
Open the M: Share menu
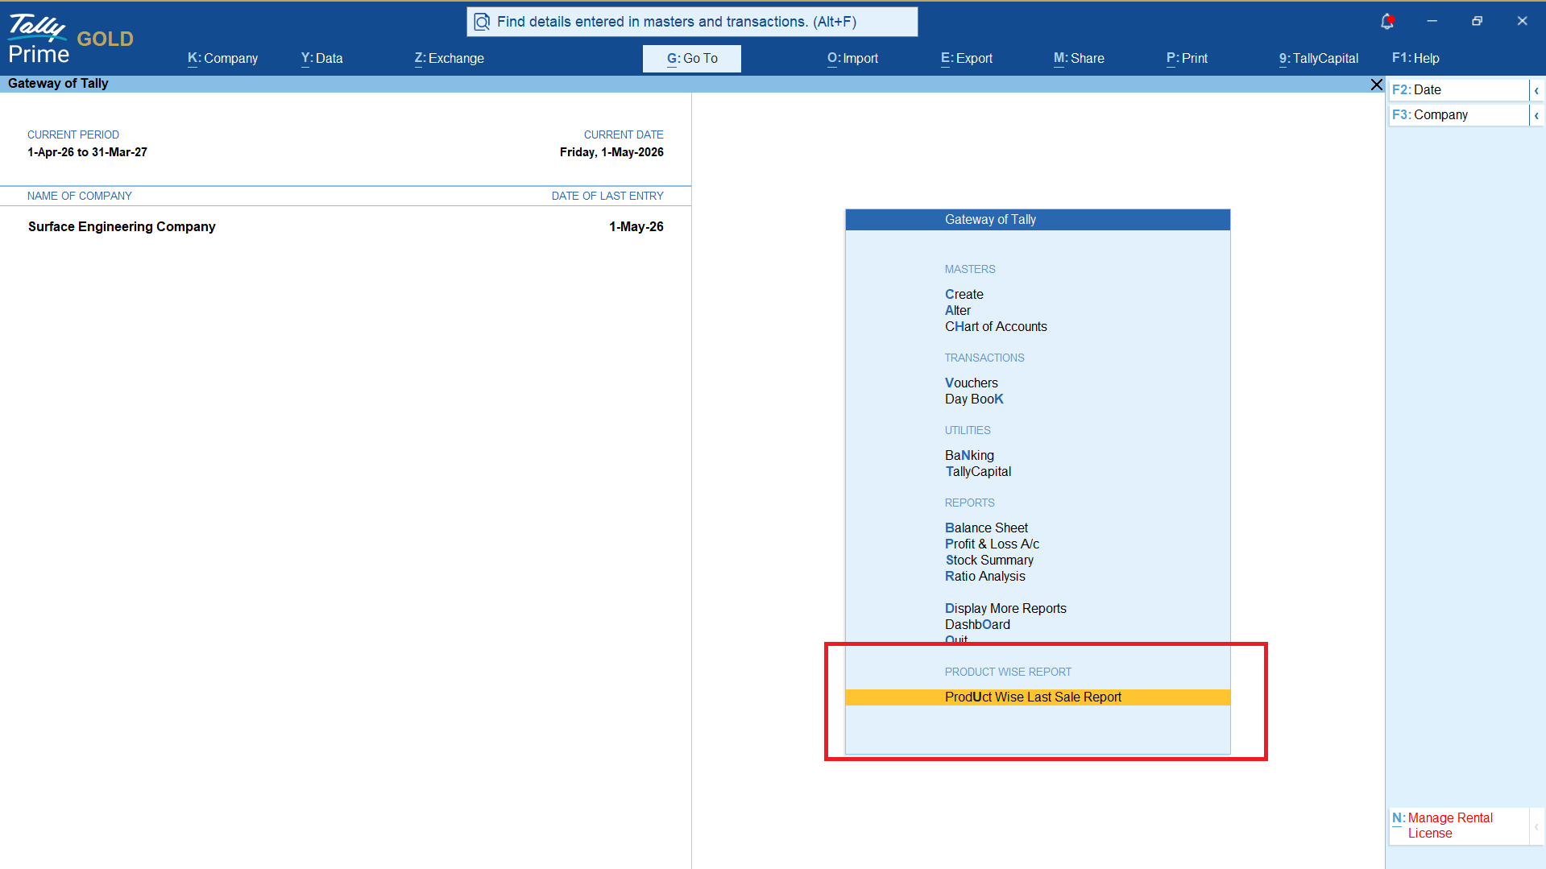click(1079, 58)
